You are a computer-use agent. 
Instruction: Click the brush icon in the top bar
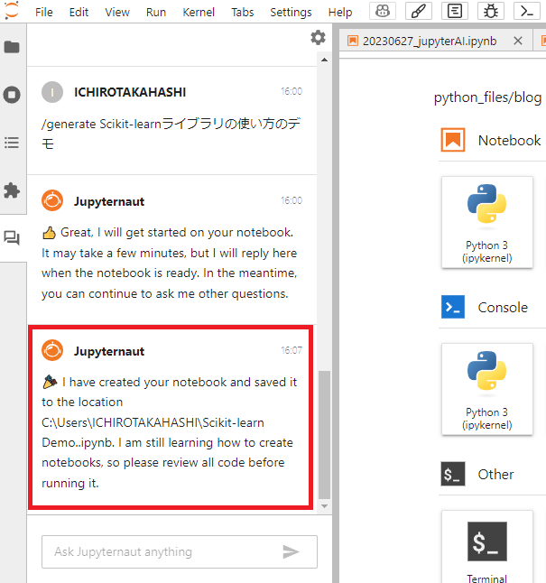(420, 12)
